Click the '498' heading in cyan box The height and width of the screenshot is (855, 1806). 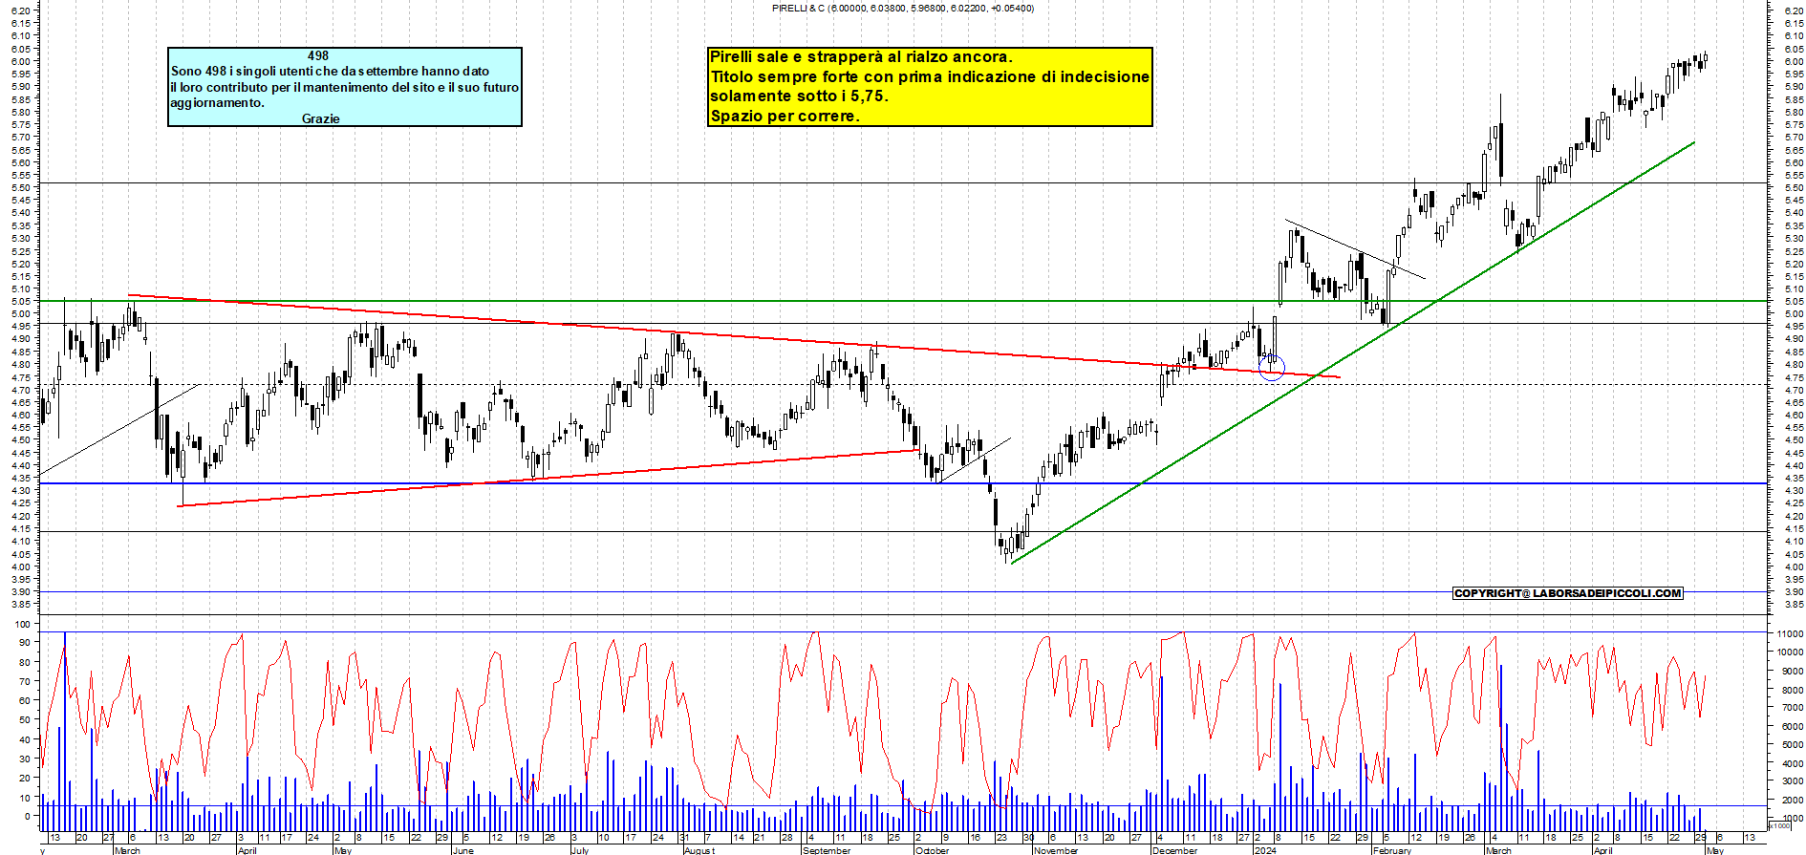pyautogui.click(x=318, y=56)
